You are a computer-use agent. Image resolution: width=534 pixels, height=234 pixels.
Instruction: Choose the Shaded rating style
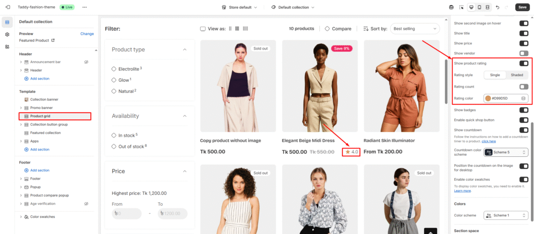tap(517, 75)
